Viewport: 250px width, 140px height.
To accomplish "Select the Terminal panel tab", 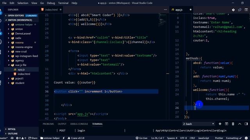I will tap(97, 124).
